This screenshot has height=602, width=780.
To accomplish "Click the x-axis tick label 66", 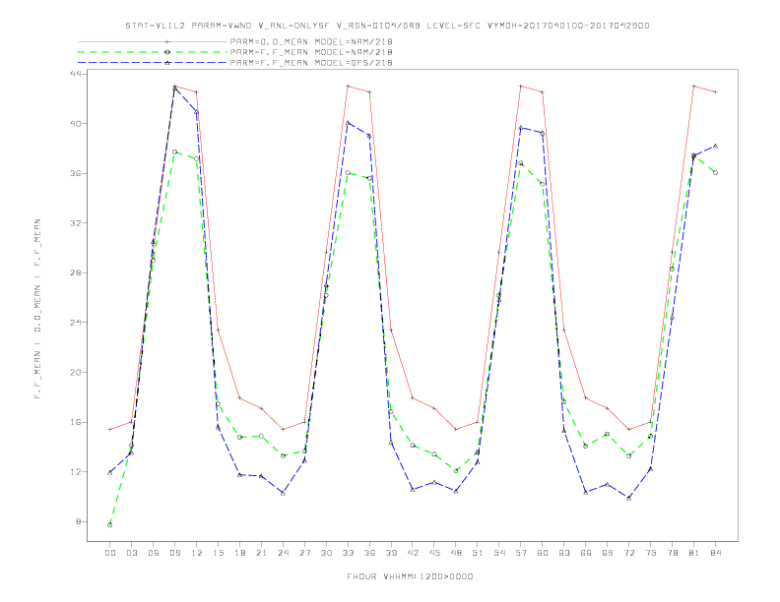I will 586,553.
